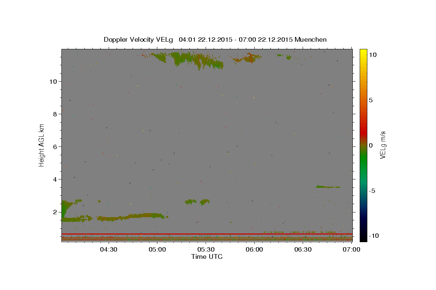Click the colorbar tick label 5
The width and height of the screenshot is (436, 290).
[371, 100]
